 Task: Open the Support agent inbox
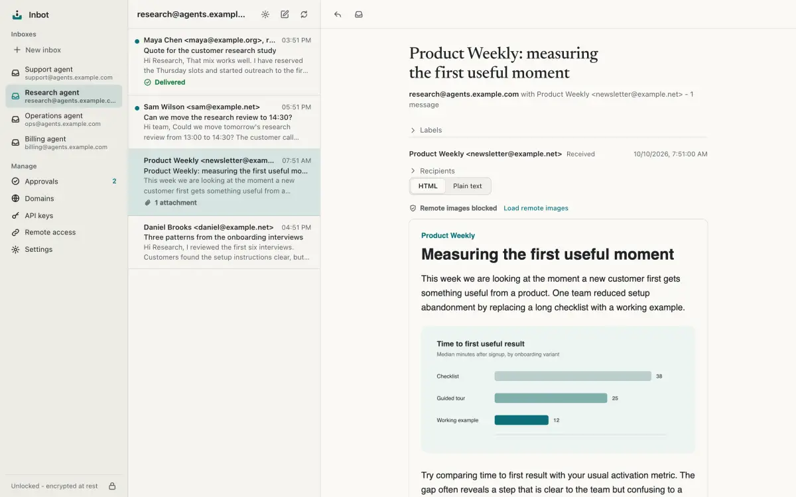pos(64,73)
